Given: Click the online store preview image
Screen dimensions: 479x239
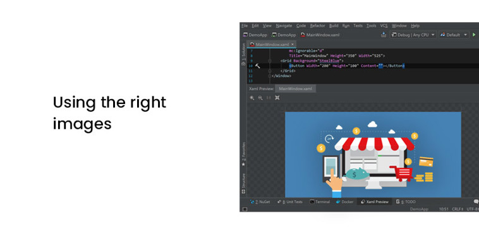Looking at the screenshot, I should pyautogui.click(x=373, y=155).
